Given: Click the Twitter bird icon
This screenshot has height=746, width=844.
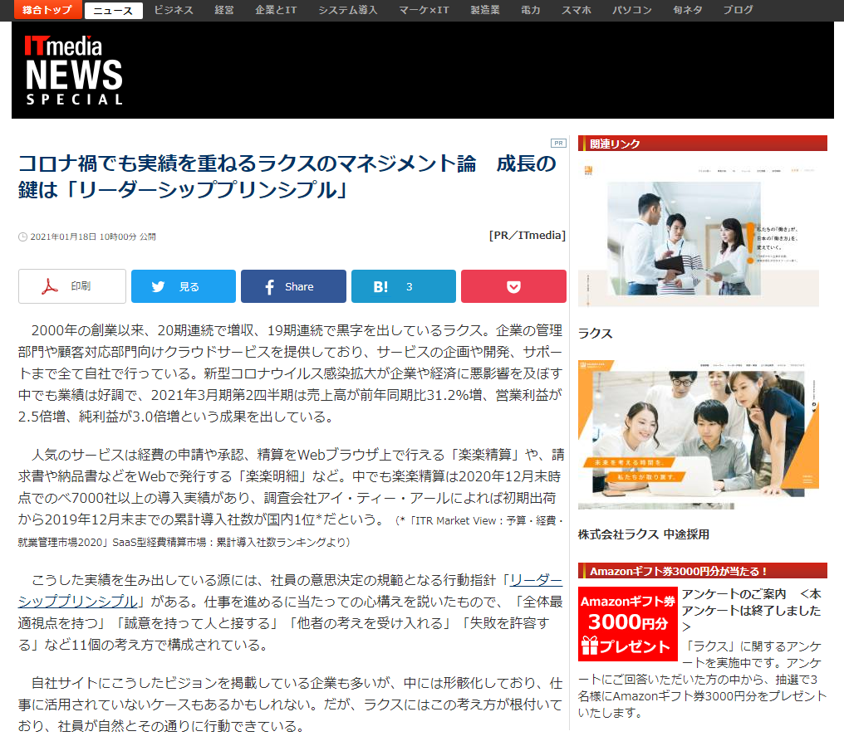Looking at the screenshot, I should point(158,286).
